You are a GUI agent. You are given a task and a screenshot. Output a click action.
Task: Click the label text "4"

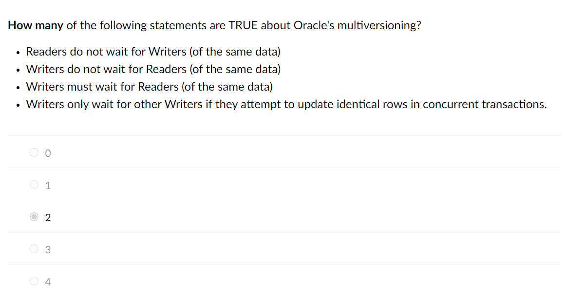pos(47,282)
